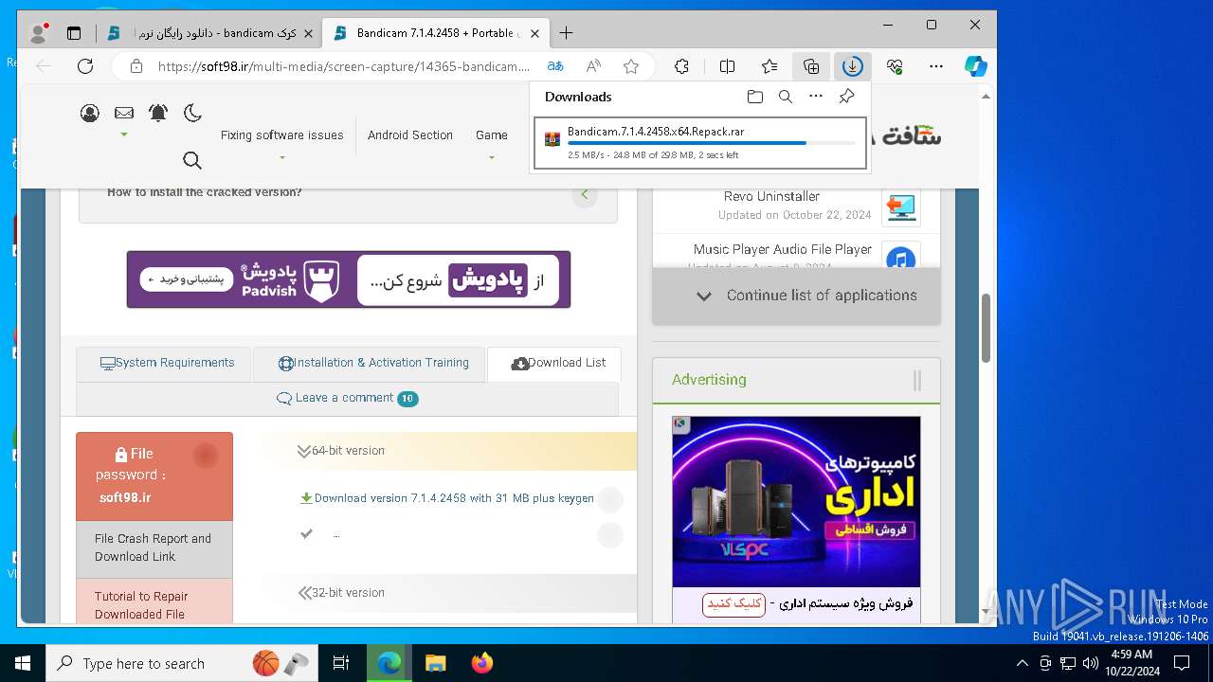Add this page to favorites star
Image resolution: width=1213 pixels, height=682 pixels.
(631, 66)
